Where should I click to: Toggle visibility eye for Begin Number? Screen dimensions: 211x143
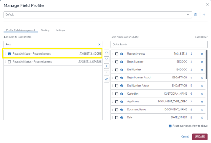point(121,62)
